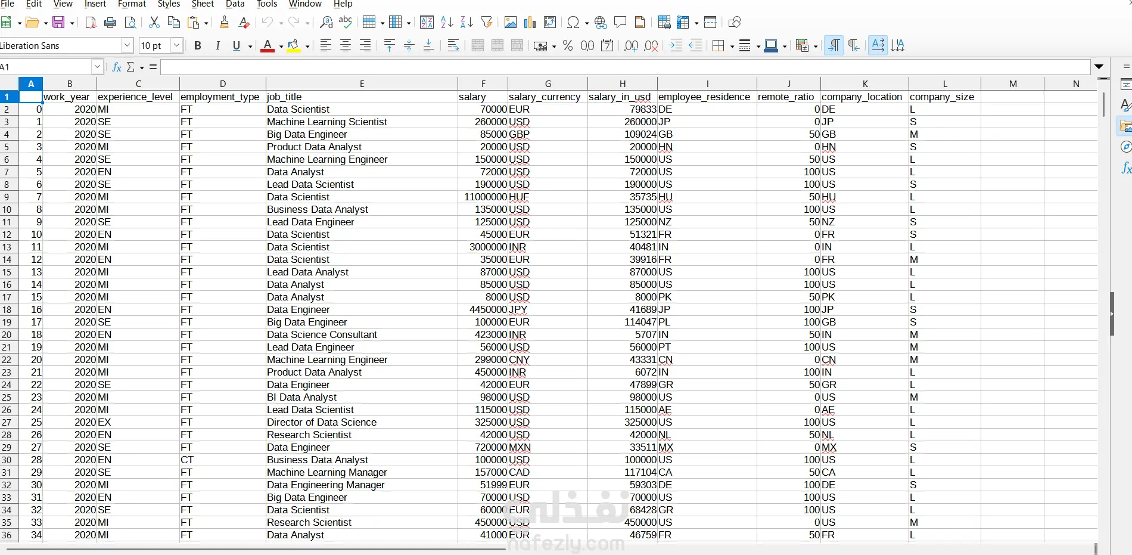Open the Data menu

235,4
